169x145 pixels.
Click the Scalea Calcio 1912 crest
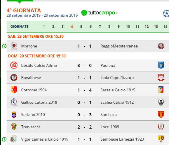tap(161, 102)
